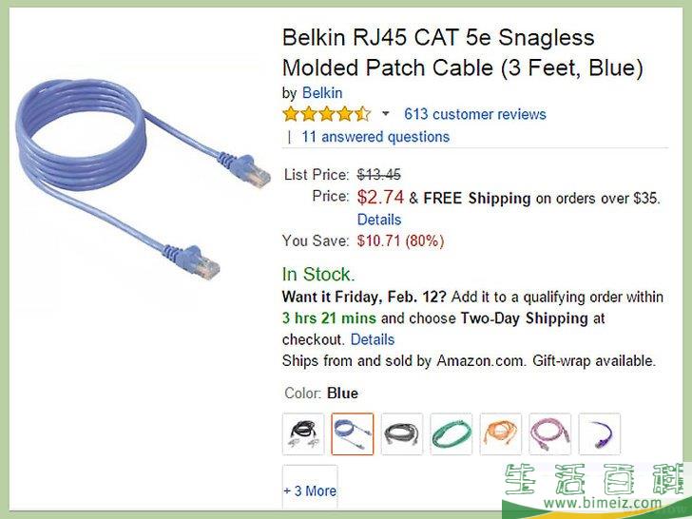
Task: Open the 613 customer reviews link
Action: tap(475, 114)
